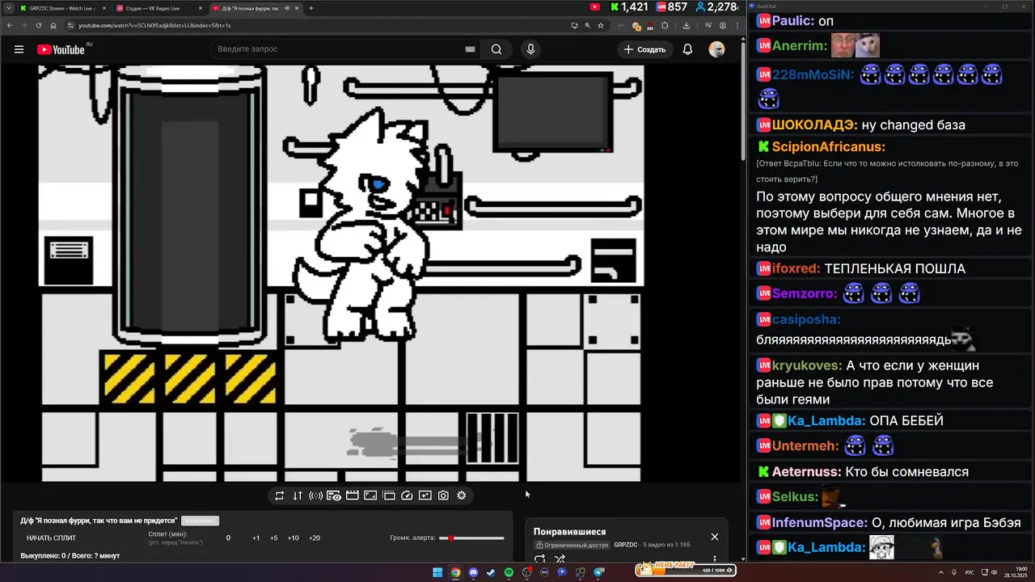Toggle playlist shuffle in 'Понравившиеся' panel
The height and width of the screenshot is (582, 1035).
pyautogui.click(x=560, y=559)
